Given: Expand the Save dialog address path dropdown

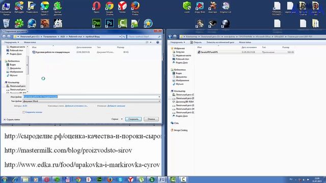Looking at the screenshot, I should [120, 37].
